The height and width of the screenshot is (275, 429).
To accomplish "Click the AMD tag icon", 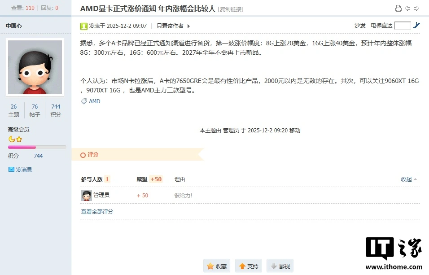I will click(84, 101).
